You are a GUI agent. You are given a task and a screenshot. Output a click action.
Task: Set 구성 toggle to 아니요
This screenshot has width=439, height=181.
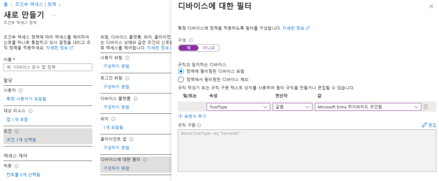click(x=209, y=48)
